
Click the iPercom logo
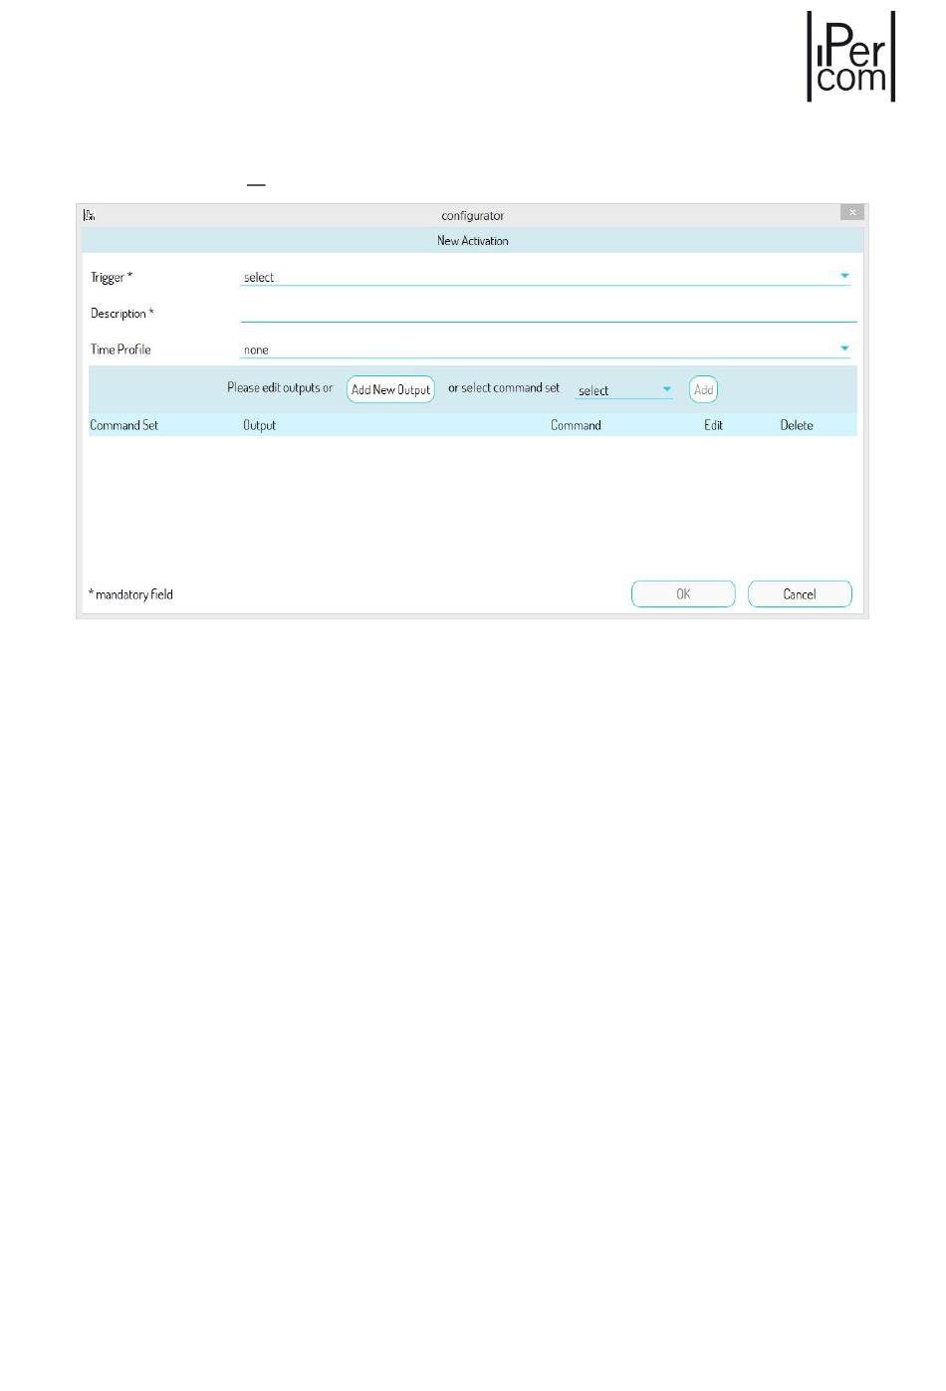tap(851, 57)
